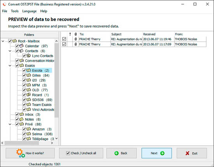This screenshot has height=167, width=214.
Task: Click the importance exclamation column header
Action: point(70,34)
